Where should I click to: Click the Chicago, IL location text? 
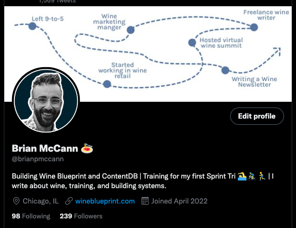40,201
